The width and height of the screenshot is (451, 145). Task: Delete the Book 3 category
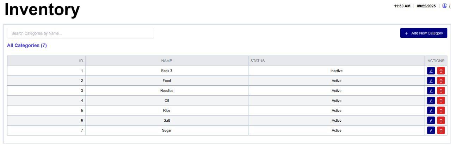tap(441, 71)
